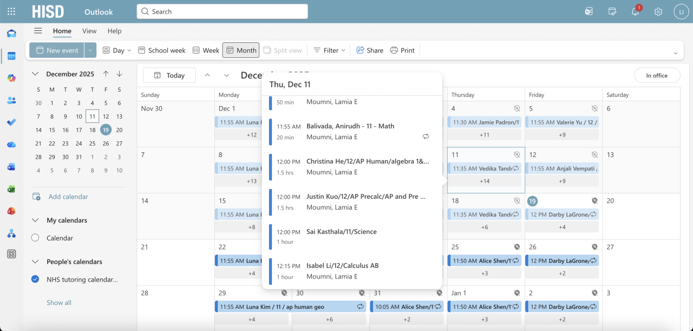Set the In office work location
Screen dimensions: 693x331
pos(657,75)
